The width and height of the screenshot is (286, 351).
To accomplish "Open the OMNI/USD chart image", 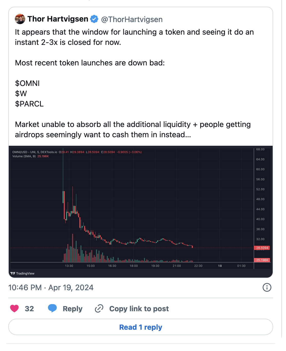I will 141,210.
